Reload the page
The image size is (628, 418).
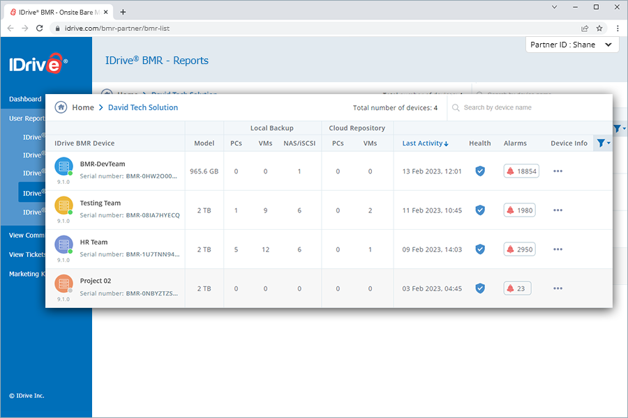click(39, 29)
